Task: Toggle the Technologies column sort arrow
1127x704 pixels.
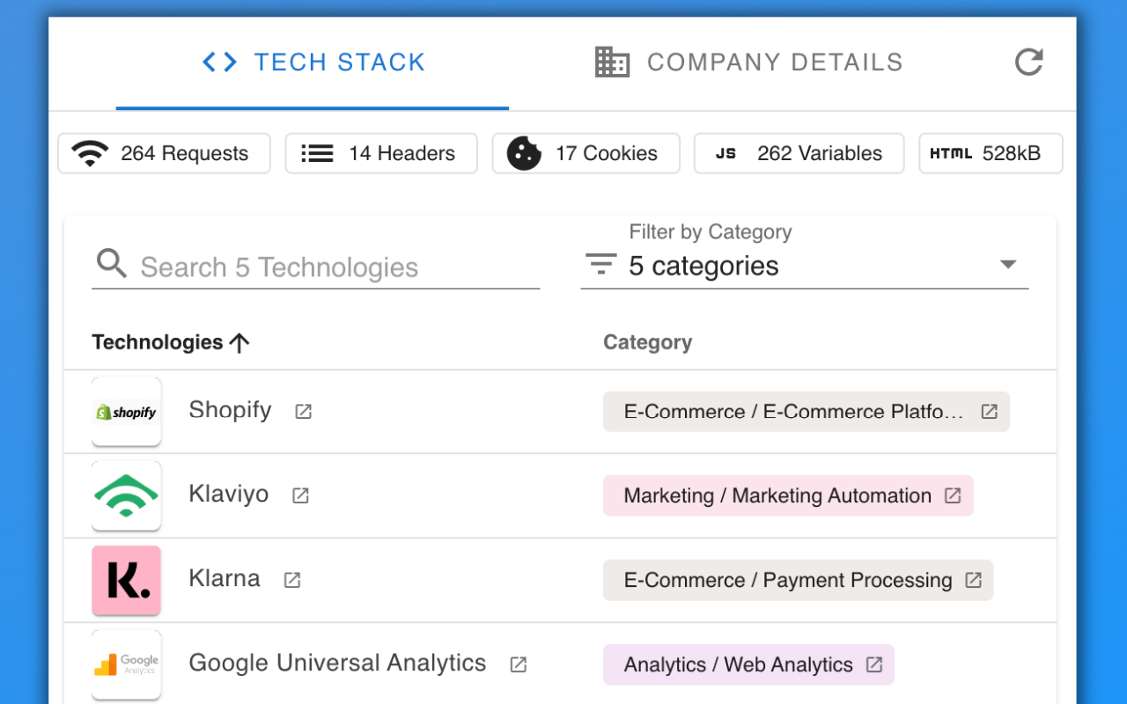Action: point(239,342)
